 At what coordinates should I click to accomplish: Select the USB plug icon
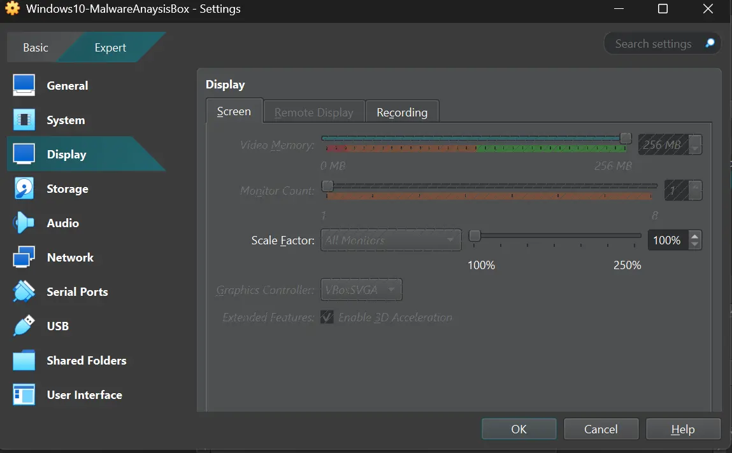pyautogui.click(x=24, y=326)
